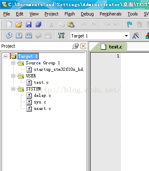The image size is (149, 171).
Task: Navigate forwards with right arrow icon
Action: tap(116, 24)
